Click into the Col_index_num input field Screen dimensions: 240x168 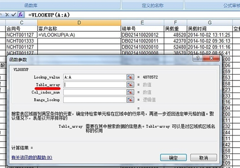pos(95,92)
